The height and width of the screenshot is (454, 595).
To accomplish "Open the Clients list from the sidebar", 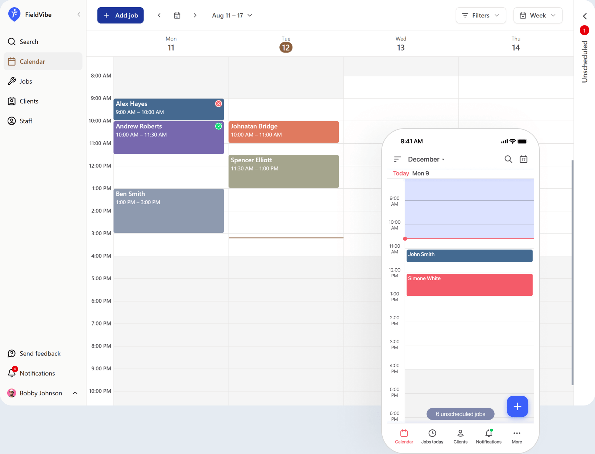I will [29, 101].
